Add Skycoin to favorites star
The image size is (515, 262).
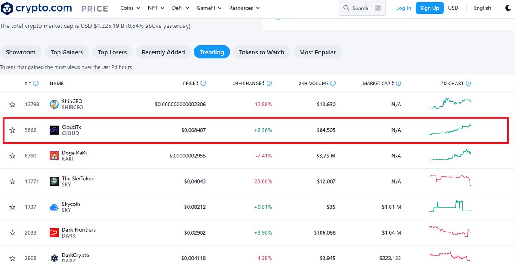pos(12,207)
